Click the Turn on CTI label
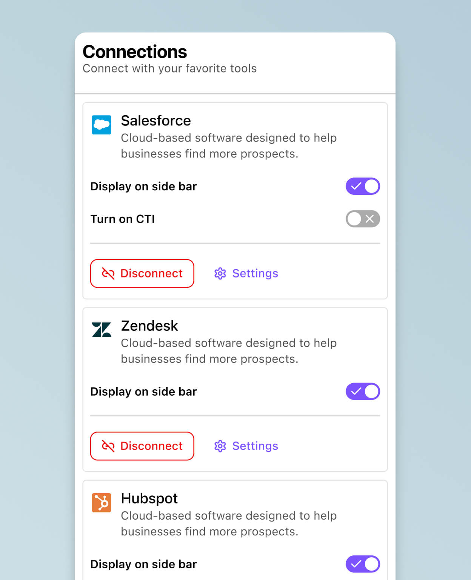 pyautogui.click(x=122, y=219)
